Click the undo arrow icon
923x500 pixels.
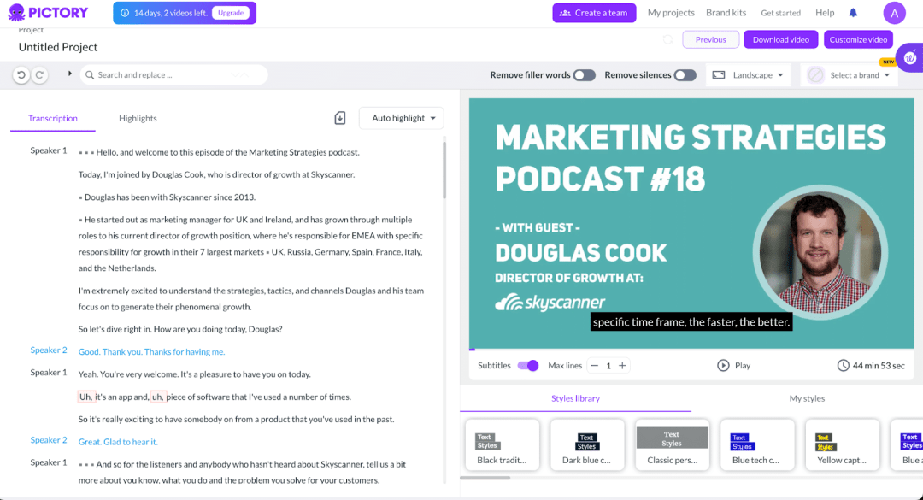coord(21,75)
